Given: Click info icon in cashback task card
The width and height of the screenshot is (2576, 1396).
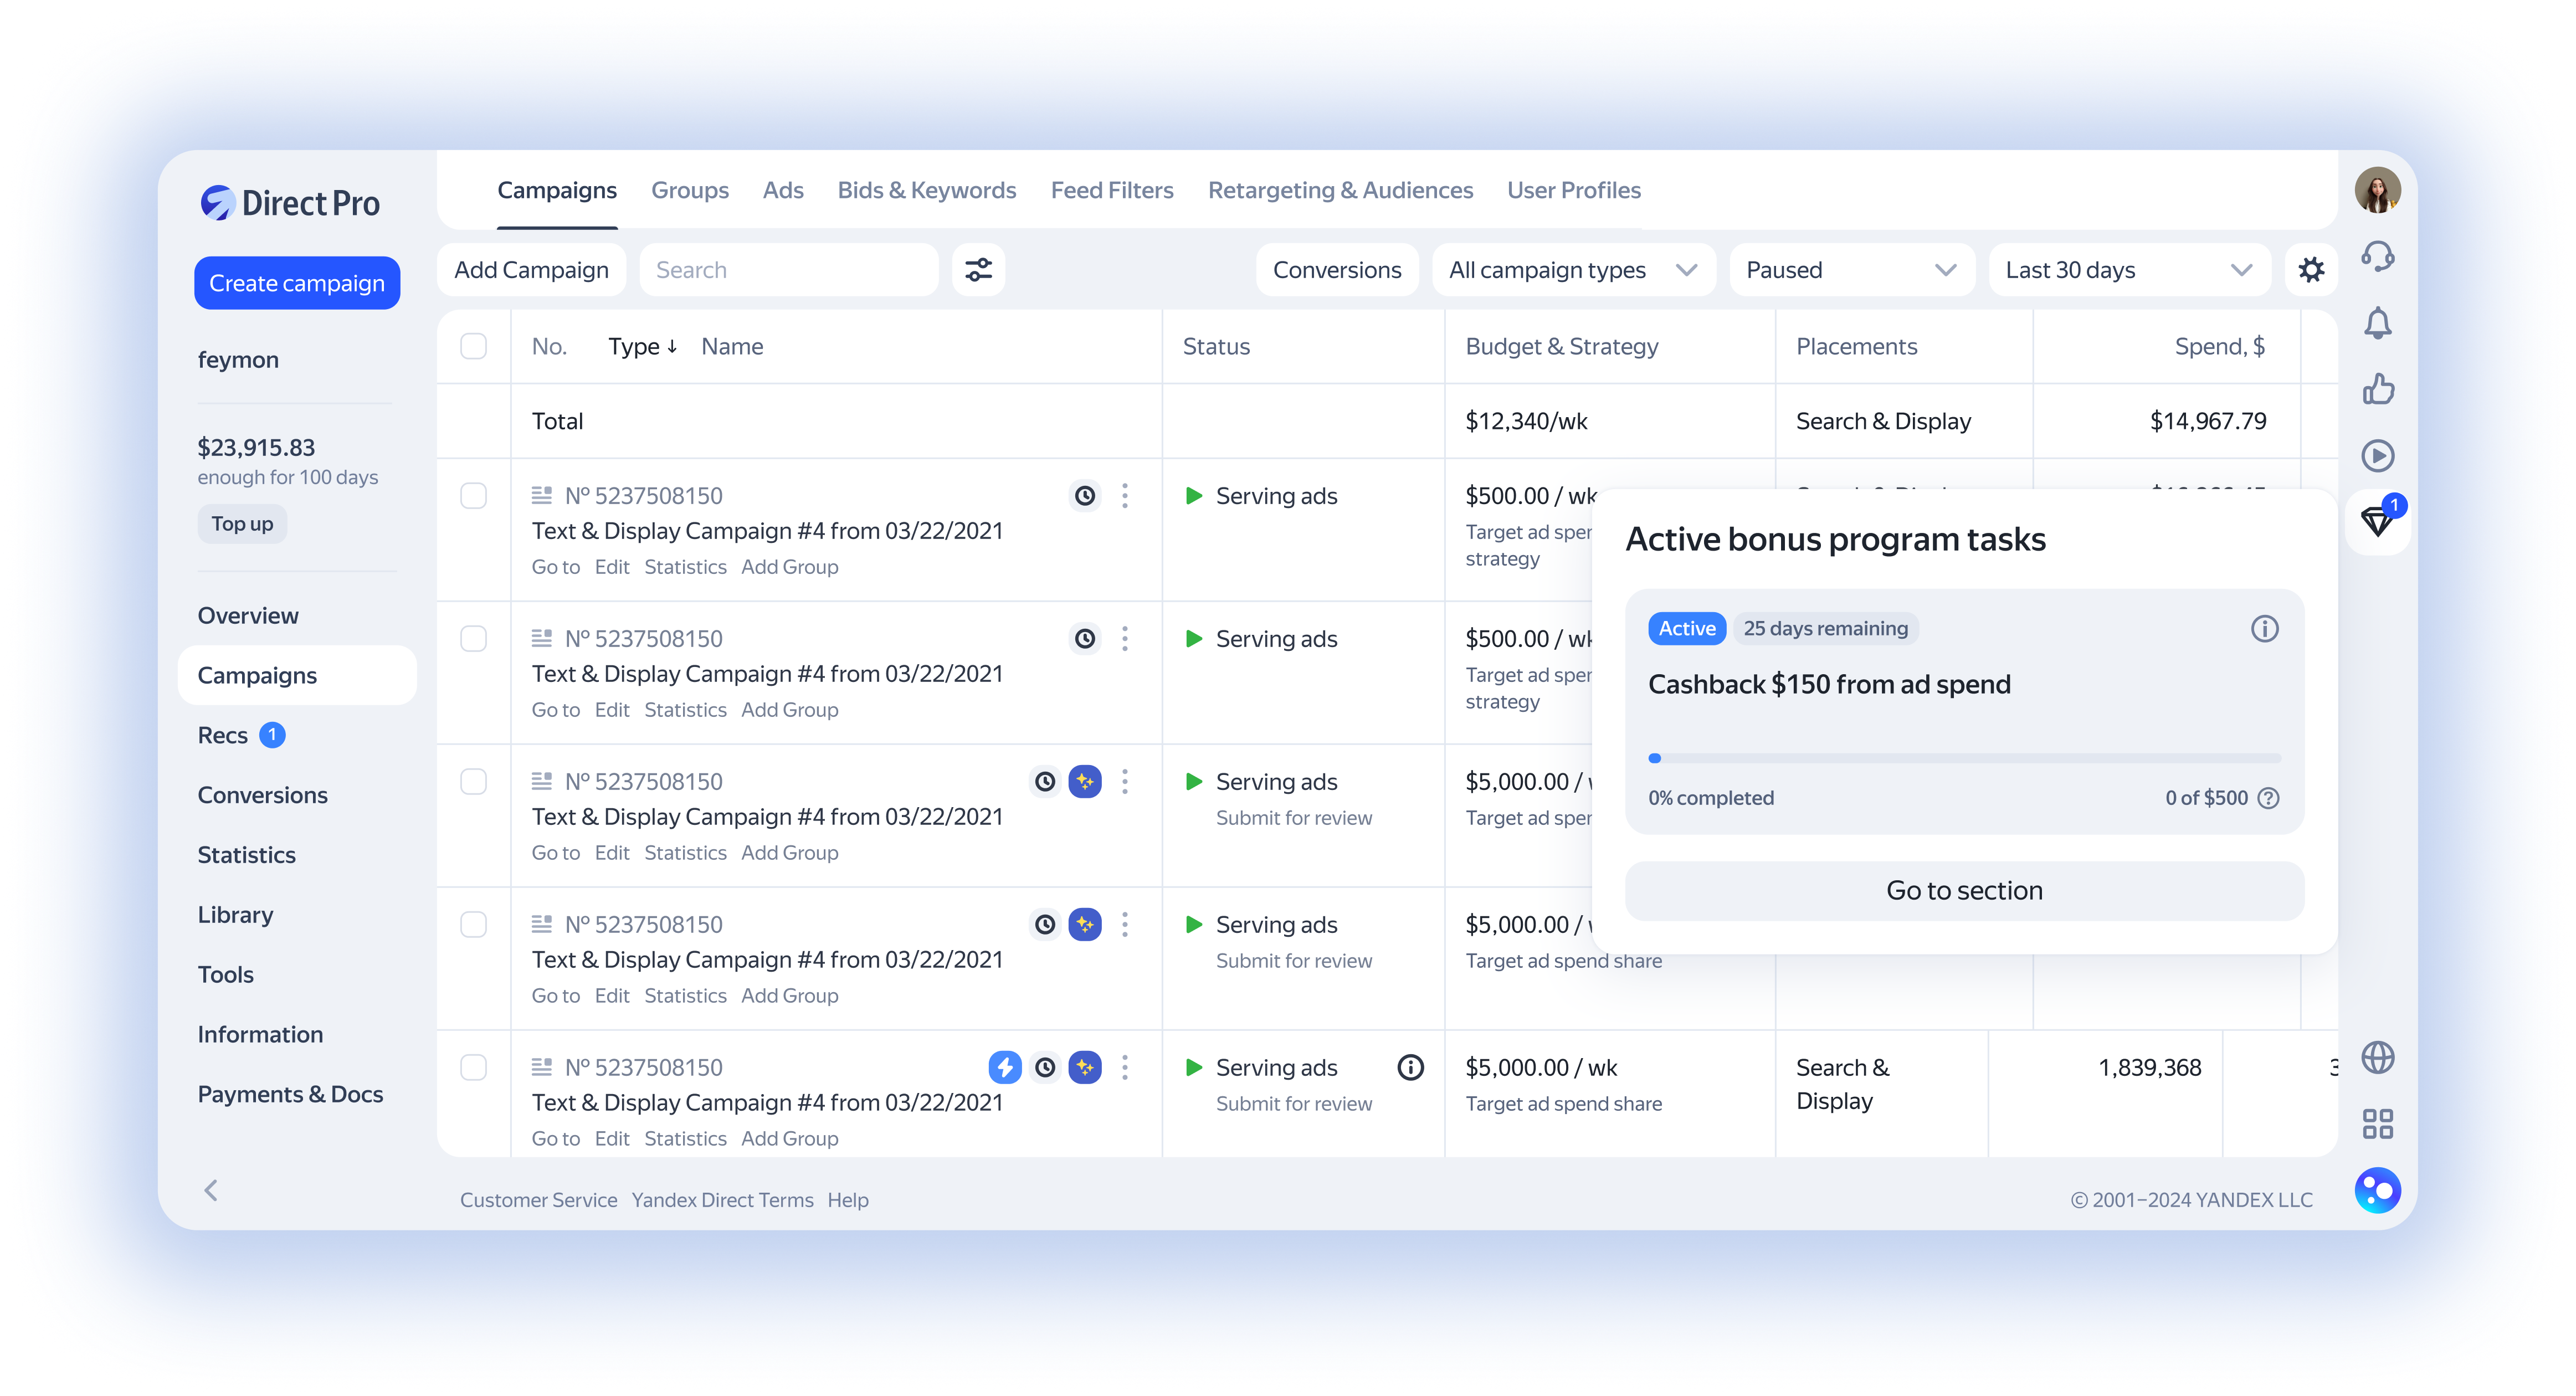Looking at the screenshot, I should (x=2264, y=629).
